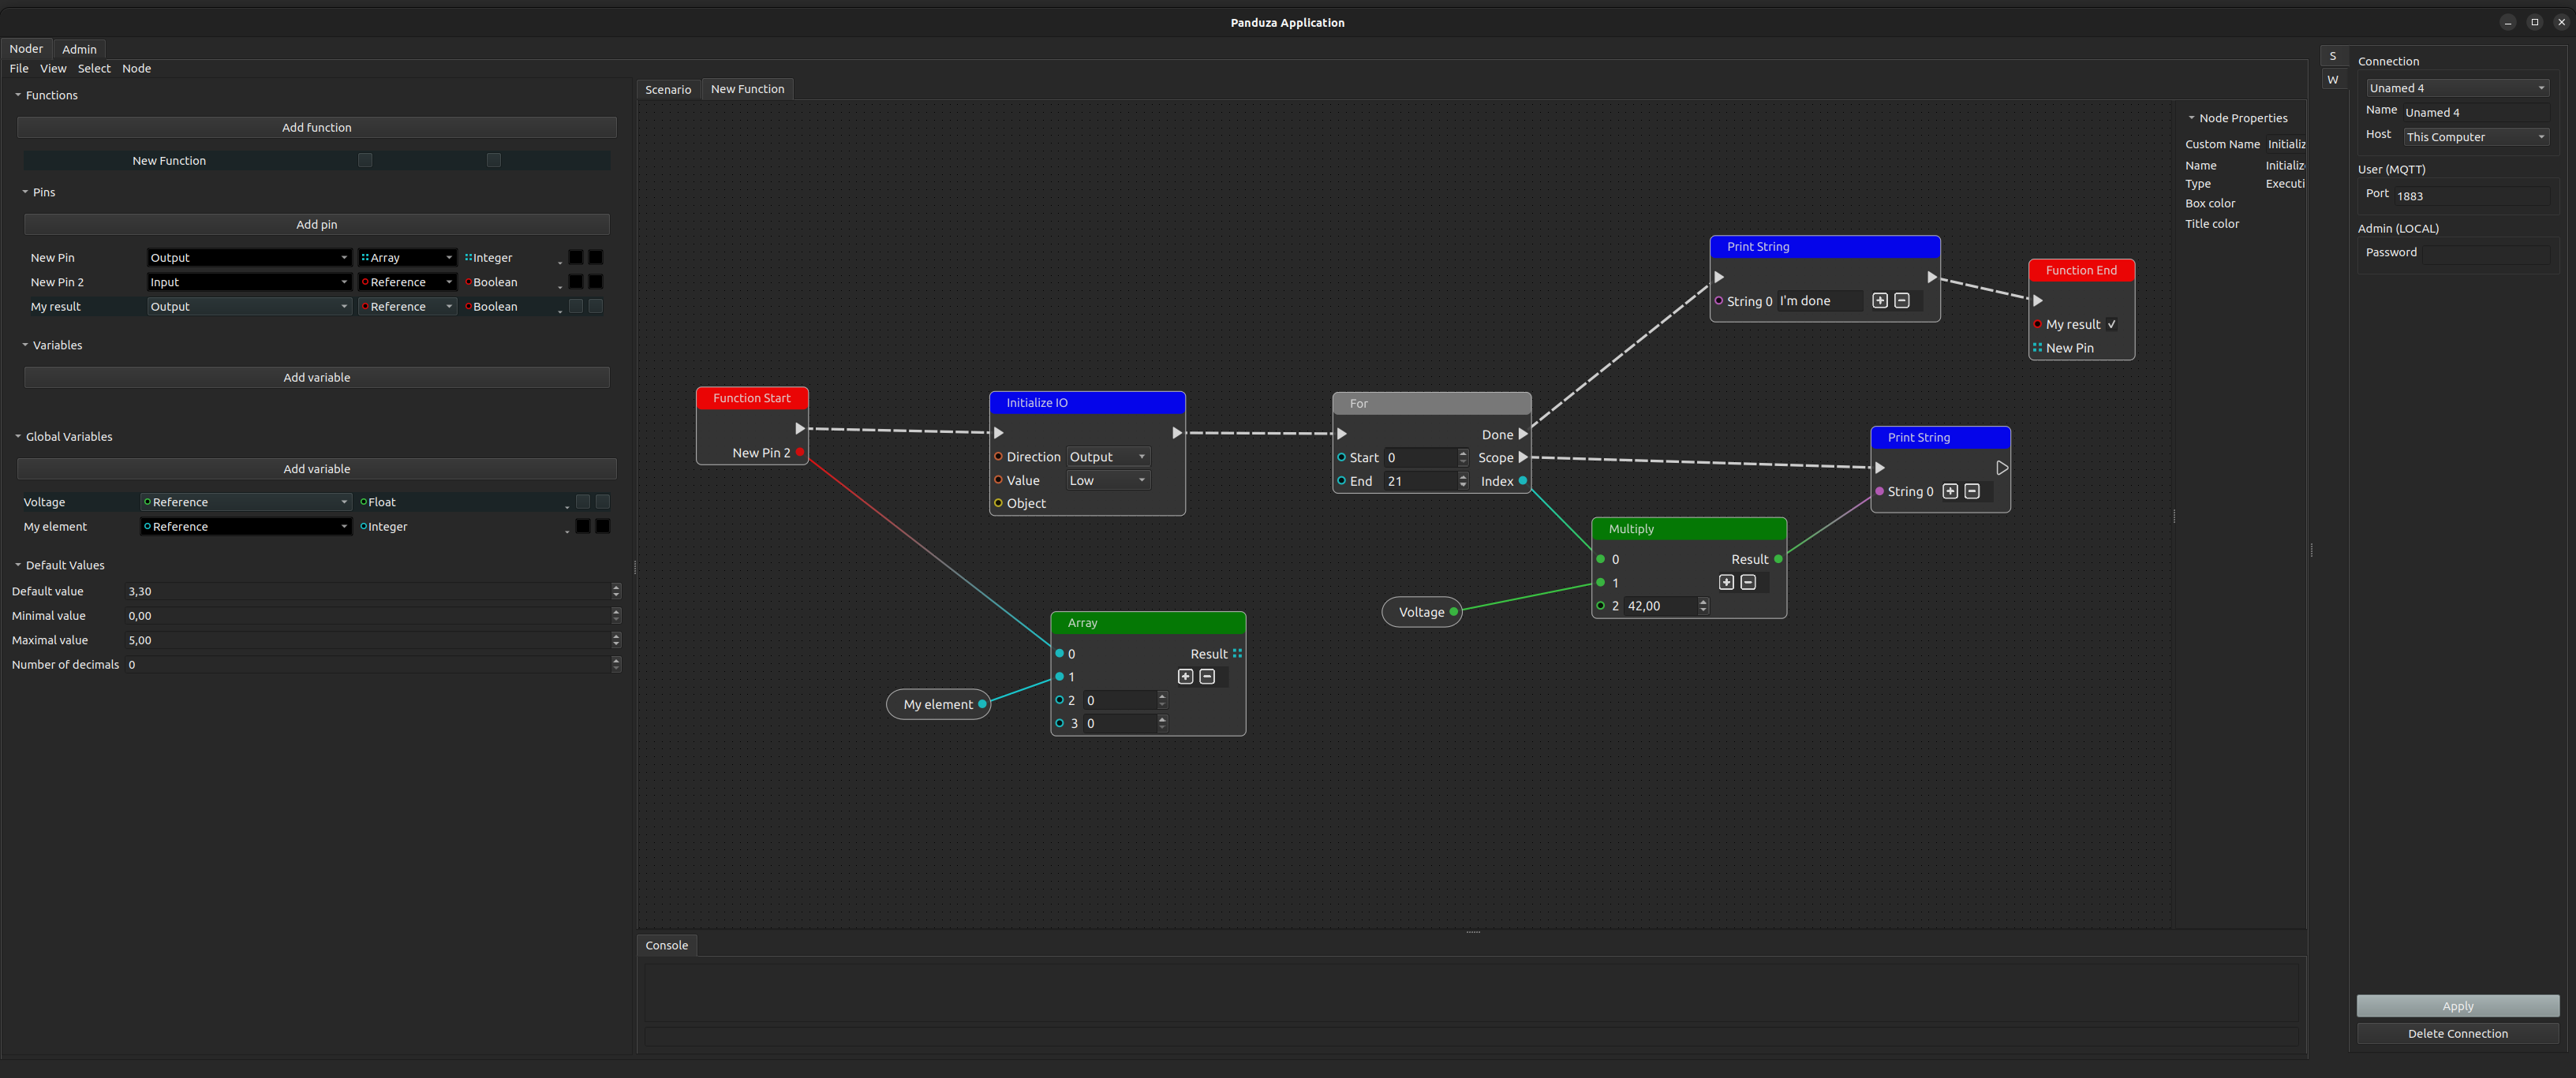Image resolution: width=2576 pixels, height=1078 pixels.
Task: Click the Array grid icon next to New Pin
Action: pyautogui.click(x=366, y=257)
